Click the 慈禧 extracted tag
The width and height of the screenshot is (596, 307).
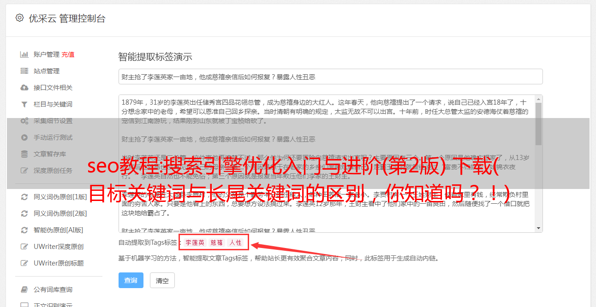pyautogui.click(x=217, y=242)
